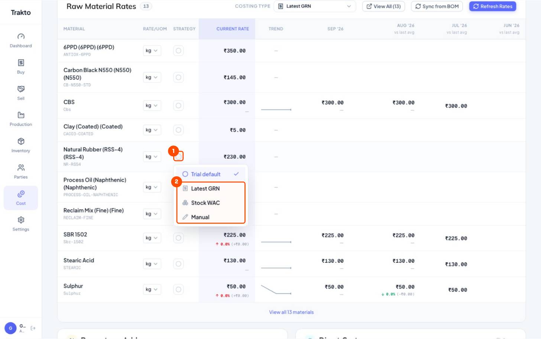Click the 13 count badge

pyautogui.click(x=146, y=6)
